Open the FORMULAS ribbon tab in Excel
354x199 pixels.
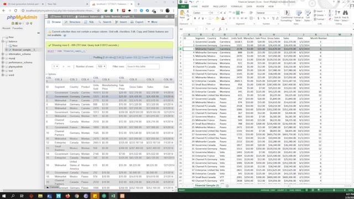(237, 7)
